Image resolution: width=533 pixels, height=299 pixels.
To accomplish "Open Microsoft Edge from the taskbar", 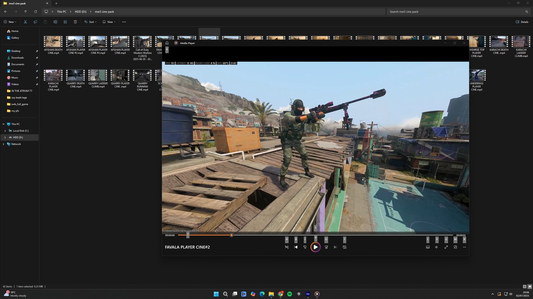I will (x=262, y=294).
